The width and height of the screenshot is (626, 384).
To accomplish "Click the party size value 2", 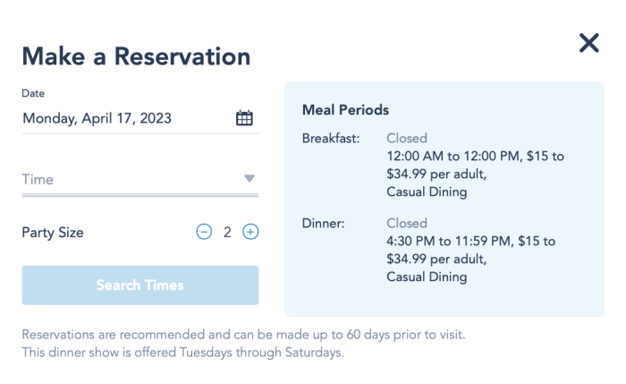I will 227,233.
